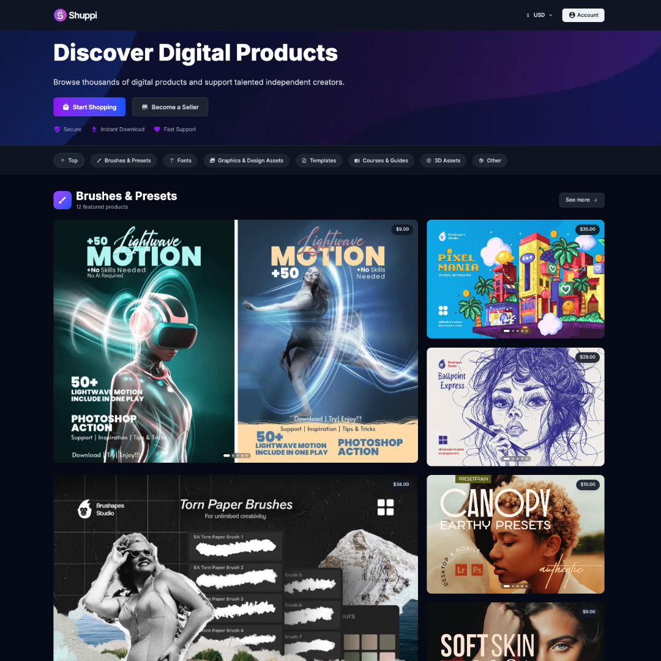This screenshot has width=661, height=661.
Task: Click the Brushes & Presets brush icon
Action: (62, 200)
